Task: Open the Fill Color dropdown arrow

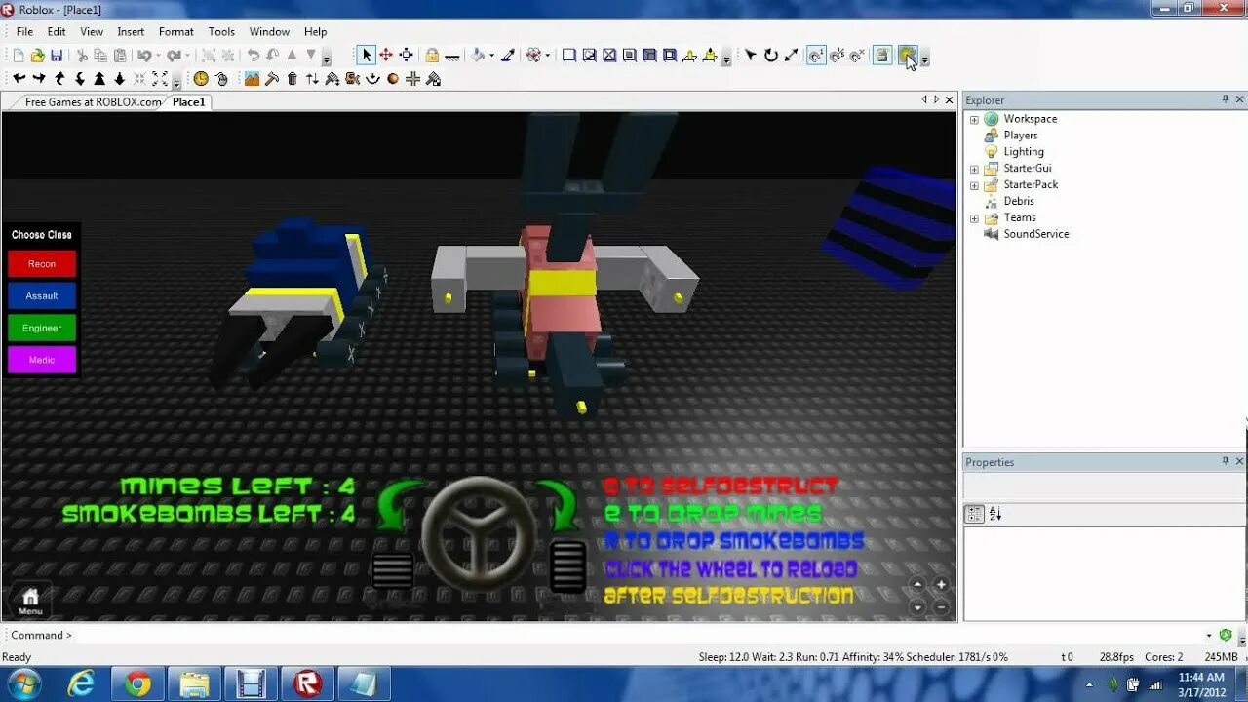Action: (491, 56)
